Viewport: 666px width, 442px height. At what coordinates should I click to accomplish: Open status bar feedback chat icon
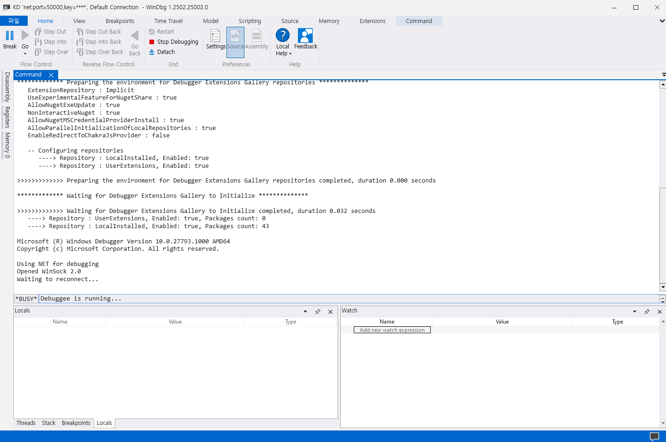click(654, 436)
